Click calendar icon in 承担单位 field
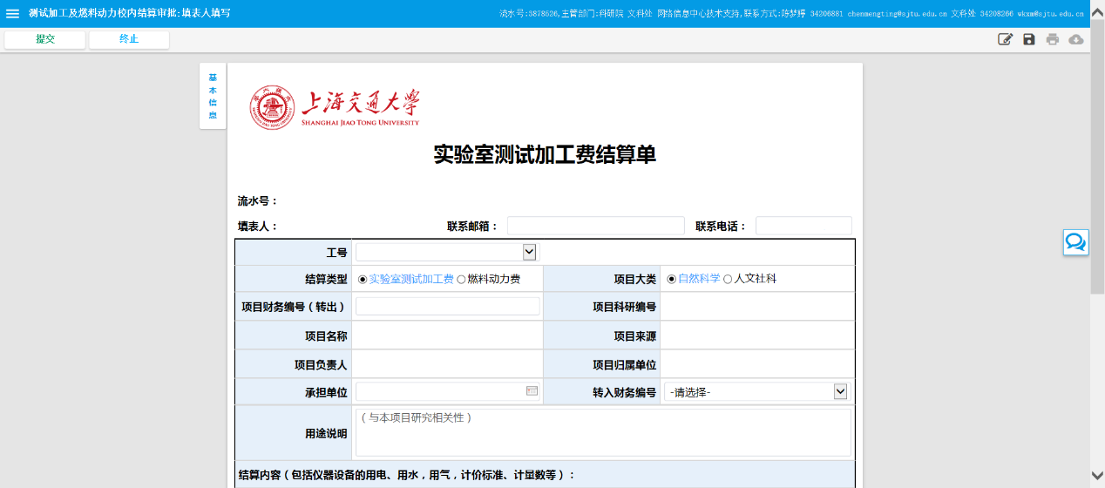 (x=532, y=391)
